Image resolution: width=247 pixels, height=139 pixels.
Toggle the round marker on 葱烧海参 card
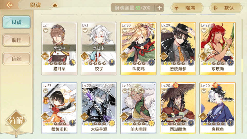pyautogui.click(x=164, y=30)
